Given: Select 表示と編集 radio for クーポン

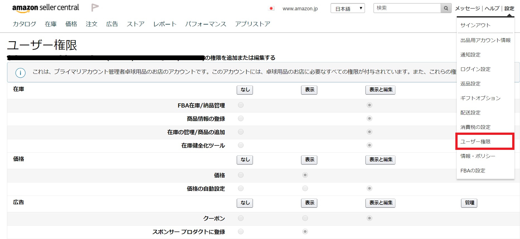Looking at the screenshot, I should [370, 218].
